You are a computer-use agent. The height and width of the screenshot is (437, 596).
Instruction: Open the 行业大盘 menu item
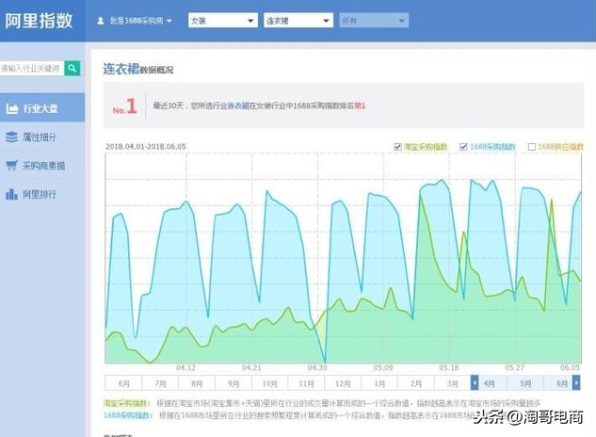click(x=42, y=108)
